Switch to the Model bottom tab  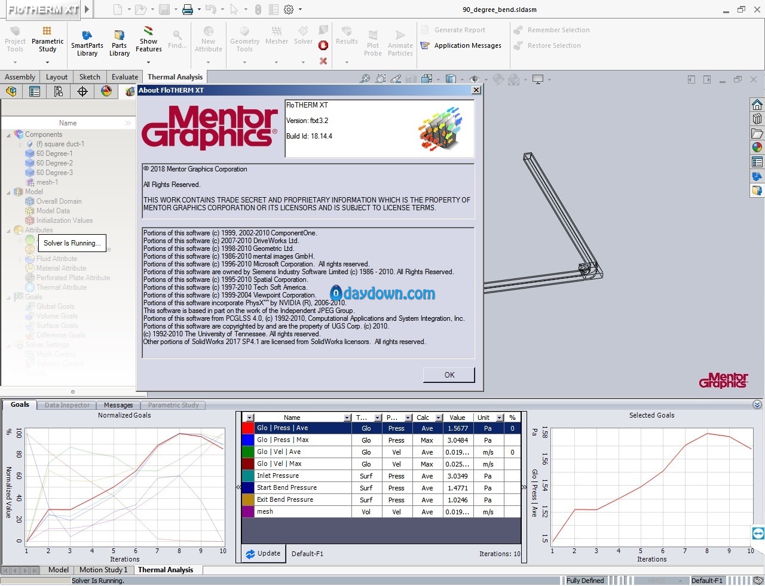[x=58, y=570]
